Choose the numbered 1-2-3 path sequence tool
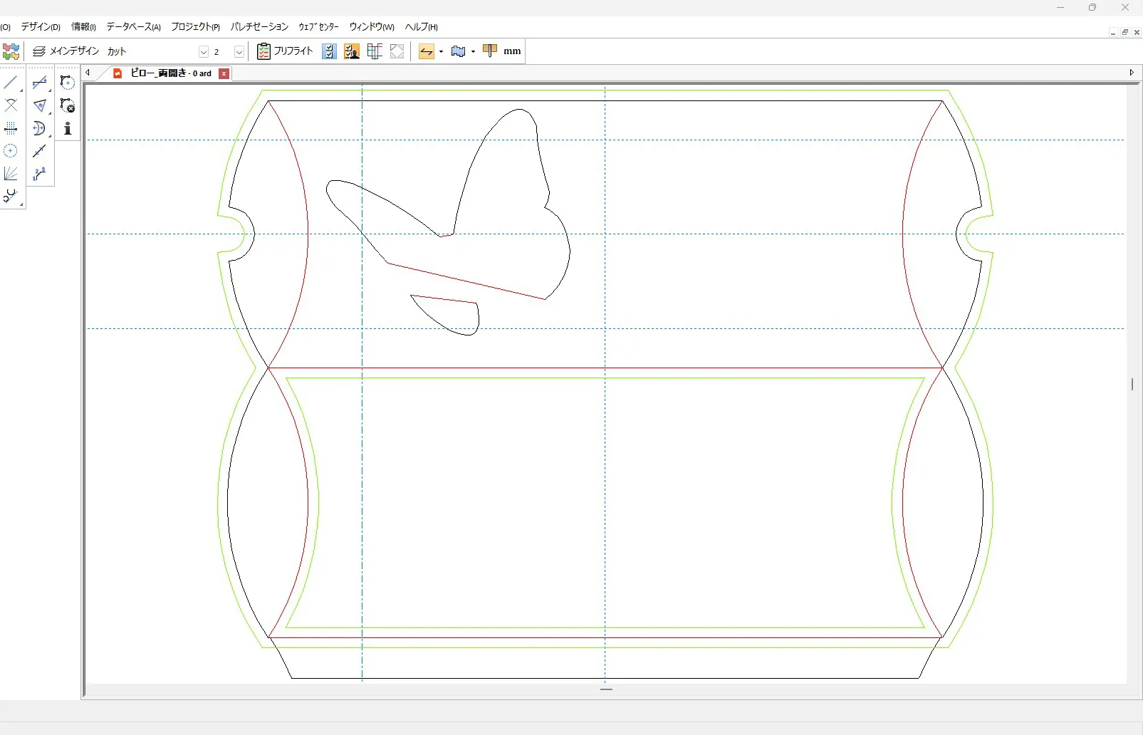The width and height of the screenshot is (1143, 735). click(x=39, y=174)
